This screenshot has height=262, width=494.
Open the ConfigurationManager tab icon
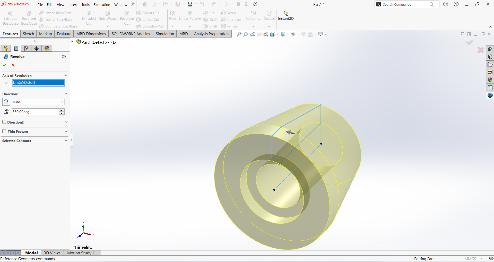pyautogui.click(x=26, y=48)
